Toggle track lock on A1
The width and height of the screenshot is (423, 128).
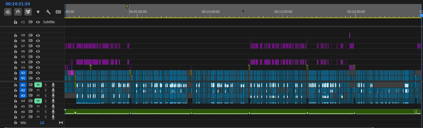point(15,85)
